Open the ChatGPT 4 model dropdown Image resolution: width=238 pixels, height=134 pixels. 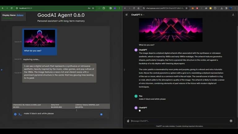pos(138,15)
